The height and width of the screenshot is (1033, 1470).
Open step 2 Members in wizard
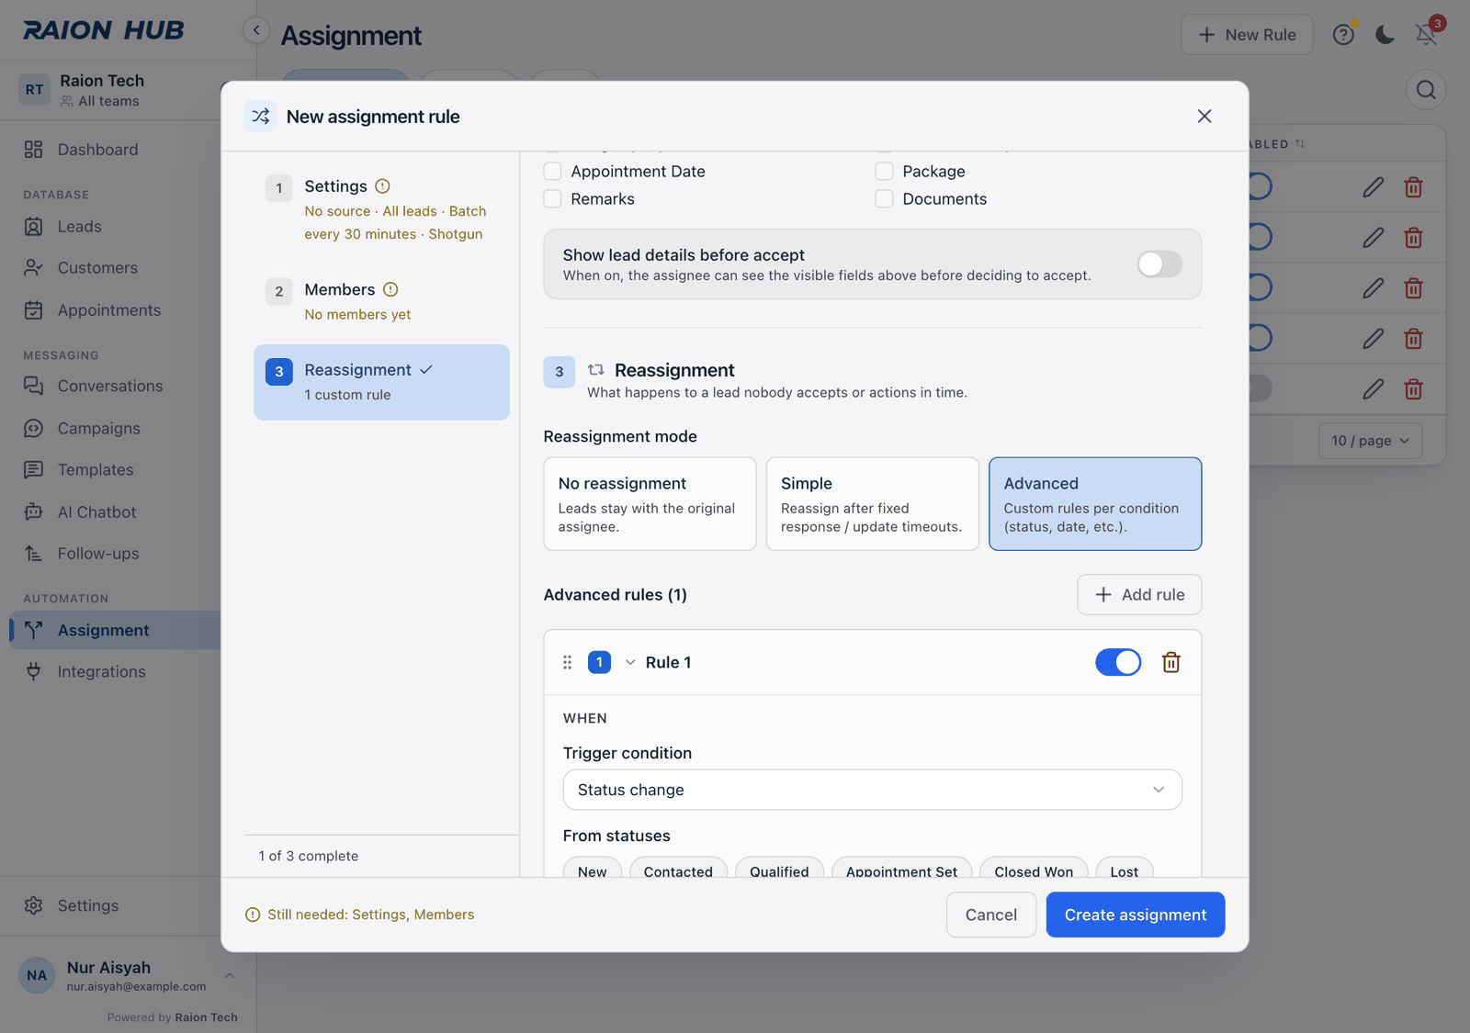click(x=382, y=301)
